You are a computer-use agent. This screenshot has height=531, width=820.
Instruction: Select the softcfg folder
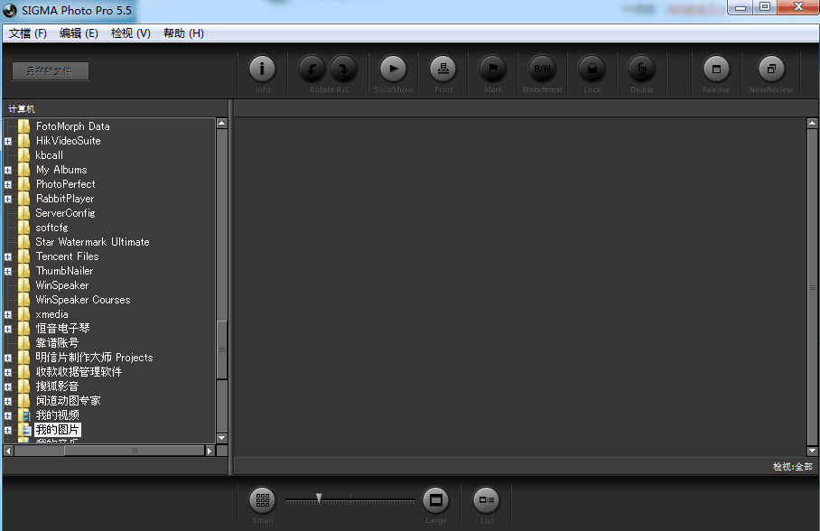coord(51,228)
